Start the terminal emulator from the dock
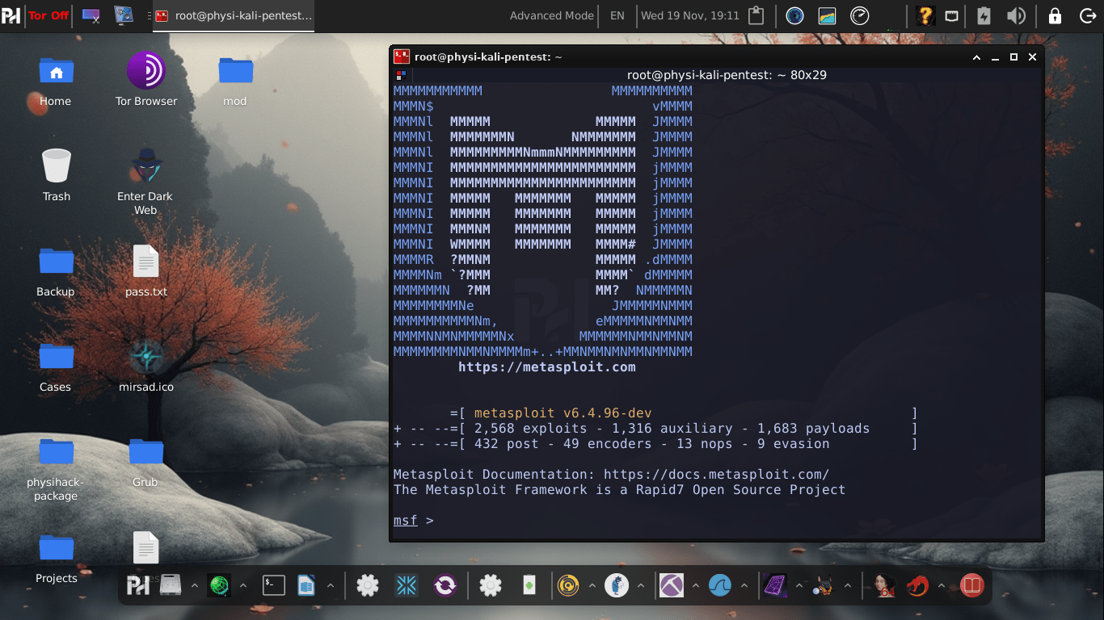This screenshot has width=1104, height=620. tap(273, 585)
